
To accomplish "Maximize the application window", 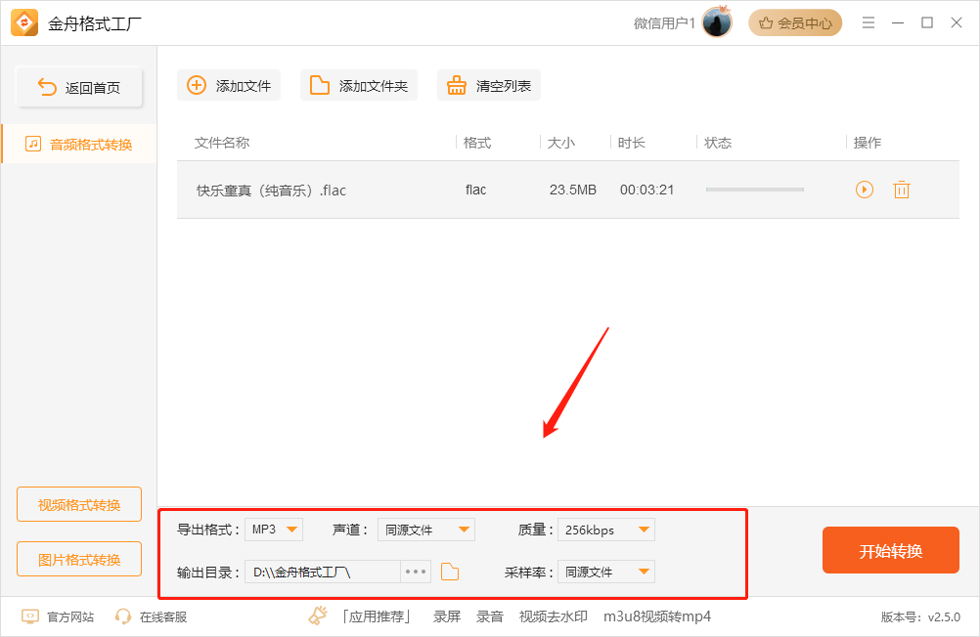I will 927,23.
